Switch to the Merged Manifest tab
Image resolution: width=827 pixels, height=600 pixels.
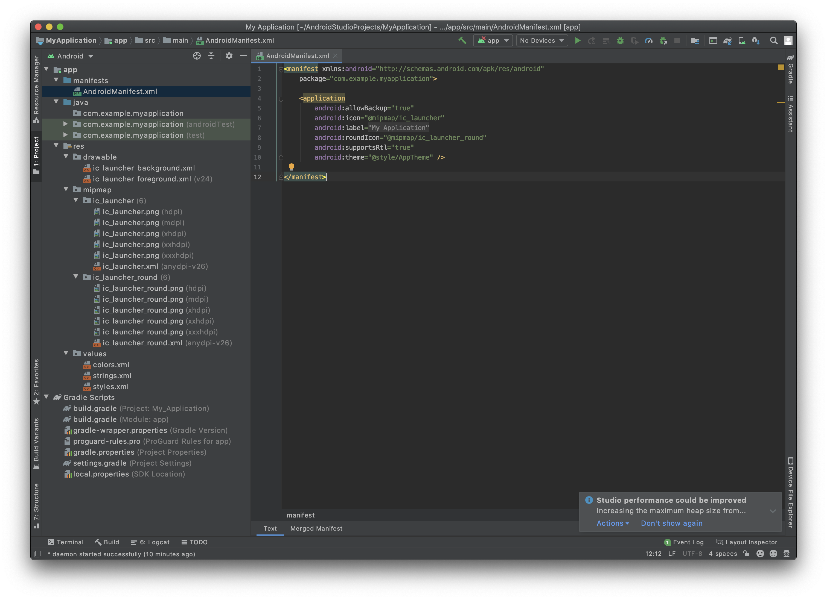coord(316,528)
